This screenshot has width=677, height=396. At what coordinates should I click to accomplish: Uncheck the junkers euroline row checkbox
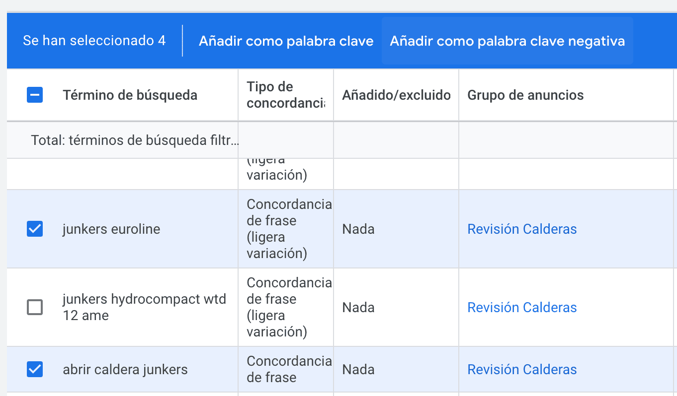(x=35, y=229)
